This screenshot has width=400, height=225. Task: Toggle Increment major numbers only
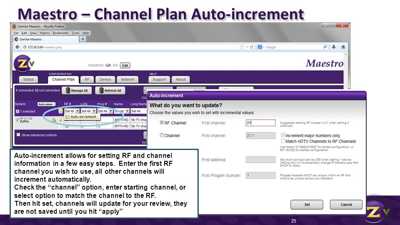pos(283,135)
